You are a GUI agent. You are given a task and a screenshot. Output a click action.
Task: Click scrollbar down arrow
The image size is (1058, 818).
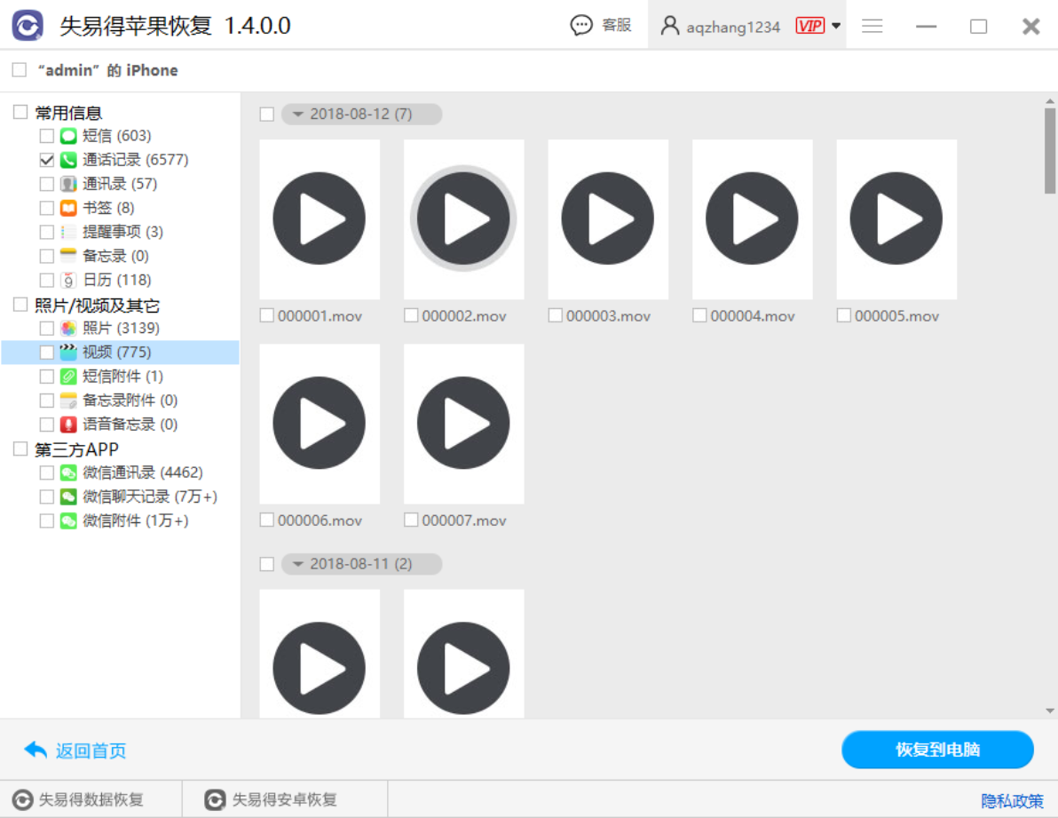1049,710
